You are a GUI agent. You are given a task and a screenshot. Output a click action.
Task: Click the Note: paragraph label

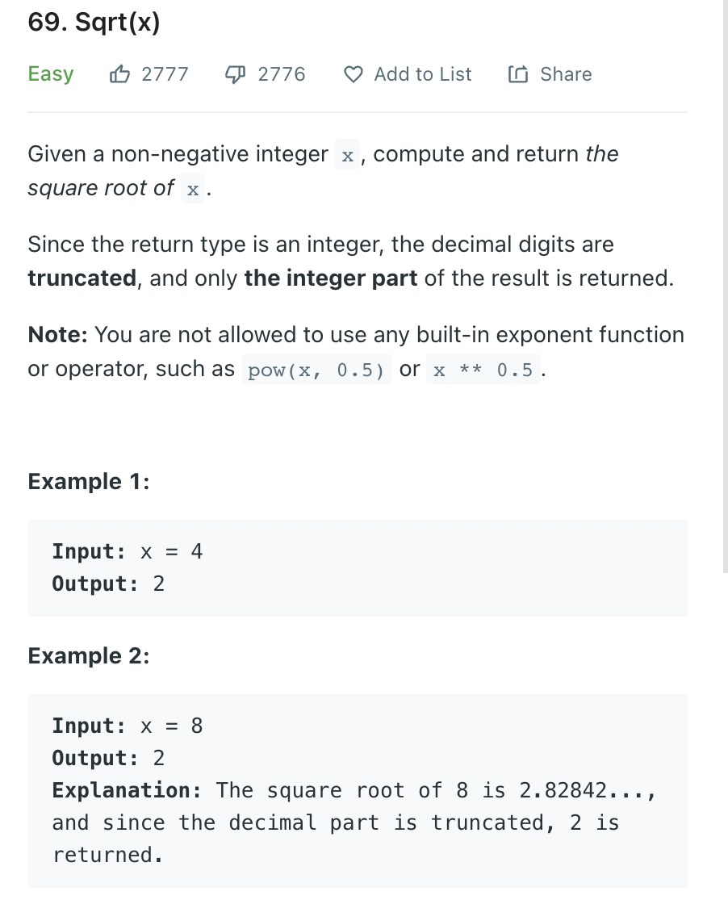tap(57, 334)
